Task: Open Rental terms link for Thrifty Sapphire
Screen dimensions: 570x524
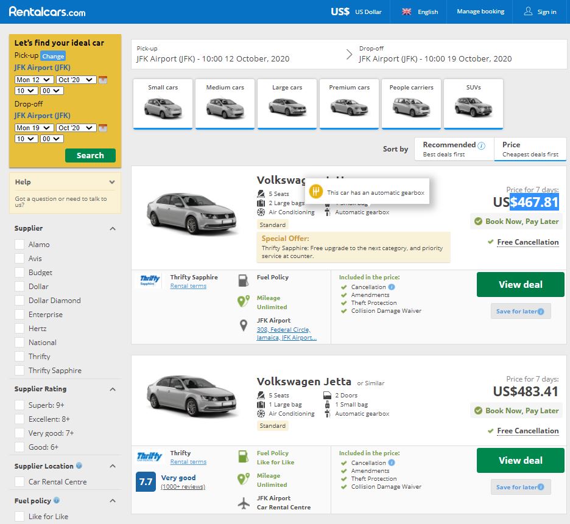Action: point(188,286)
